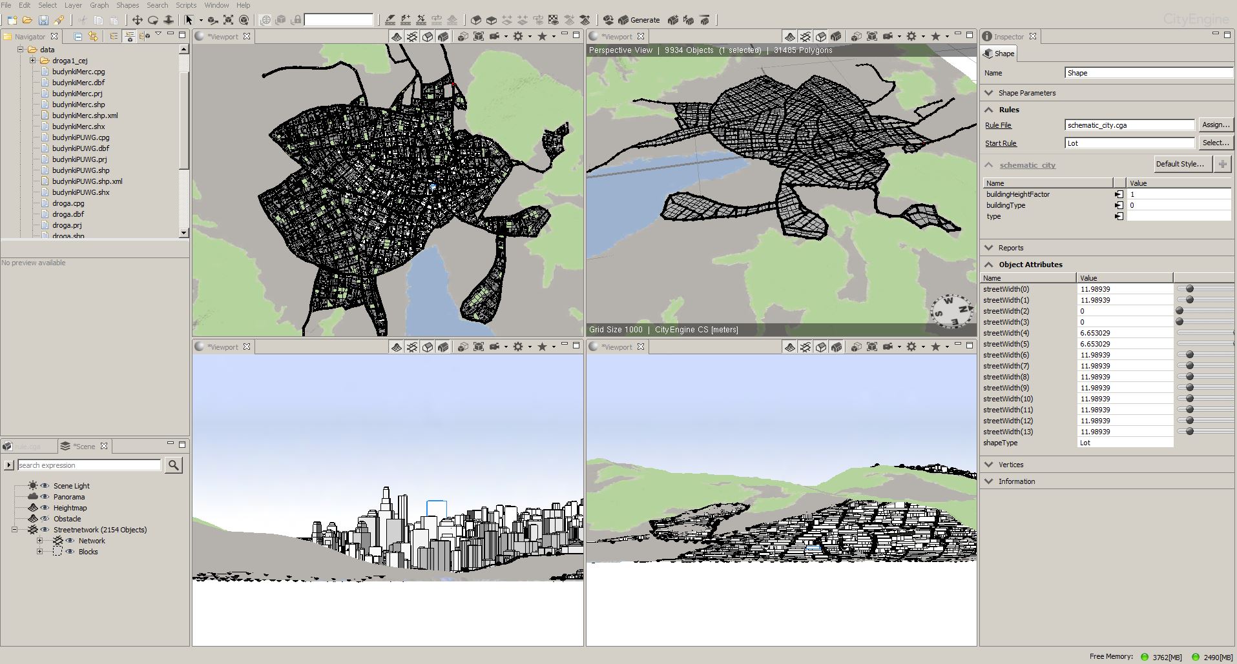The width and height of the screenshot is (1237, 664).
Task: Click the schematic_city rule link
Action: pos(1027,165)
